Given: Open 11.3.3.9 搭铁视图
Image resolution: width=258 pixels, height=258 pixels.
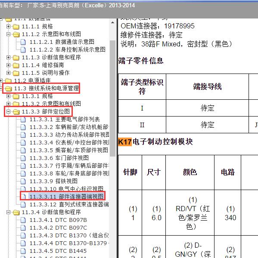Looking at the screenshot, I should [53, 181].
